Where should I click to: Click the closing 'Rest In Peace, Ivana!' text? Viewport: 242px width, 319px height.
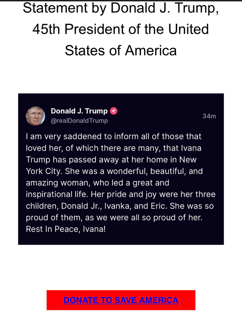point(66,229)
